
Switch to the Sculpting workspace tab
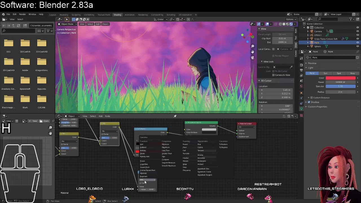click(76, 15)
